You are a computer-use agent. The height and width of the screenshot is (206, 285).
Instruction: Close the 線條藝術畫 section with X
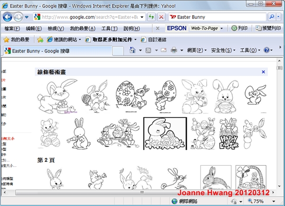(x=263, y=72)
